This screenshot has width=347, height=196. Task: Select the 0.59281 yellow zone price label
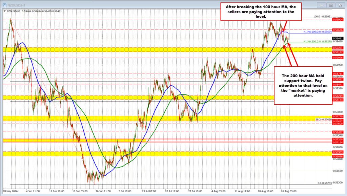[338, 48]
